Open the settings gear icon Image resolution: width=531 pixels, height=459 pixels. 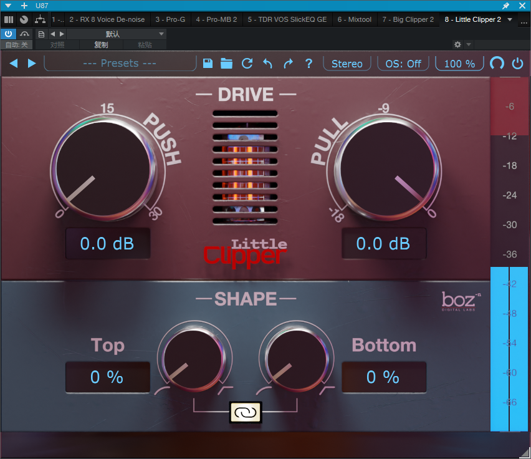(457, 44)
